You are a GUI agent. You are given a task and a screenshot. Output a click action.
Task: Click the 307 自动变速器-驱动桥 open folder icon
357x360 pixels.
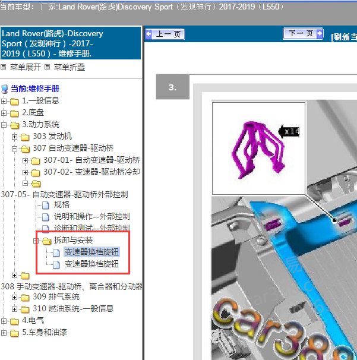click(x=26, y=149)
